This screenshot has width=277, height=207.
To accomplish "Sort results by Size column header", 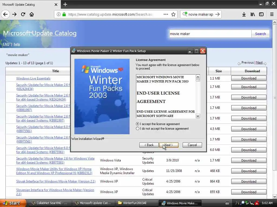I will pyautogui.click(x=219, y=71).
